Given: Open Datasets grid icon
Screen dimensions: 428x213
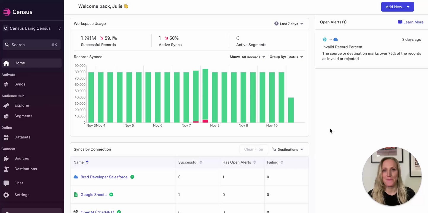Looking at the screenshot, I should coord(6,137).
